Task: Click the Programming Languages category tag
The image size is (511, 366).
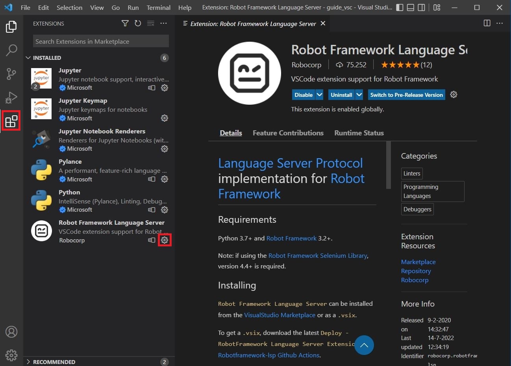Action: [433, 191]
